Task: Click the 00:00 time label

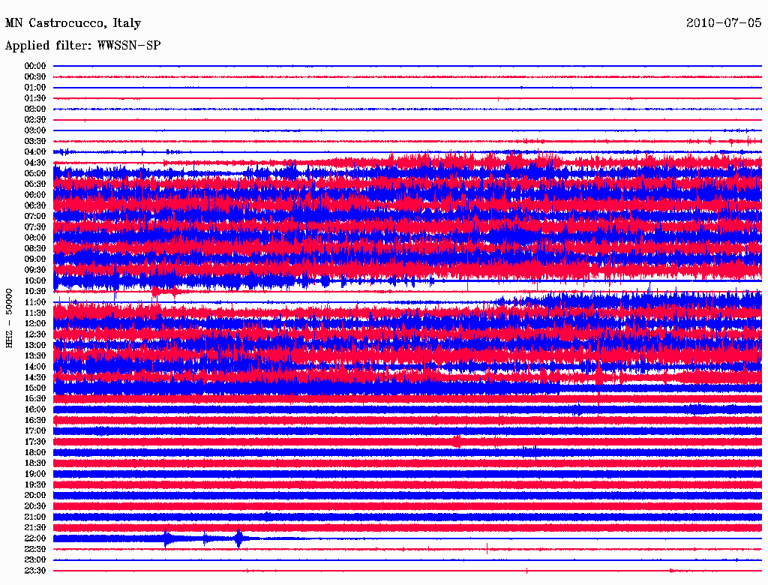Action: point(34,66)
